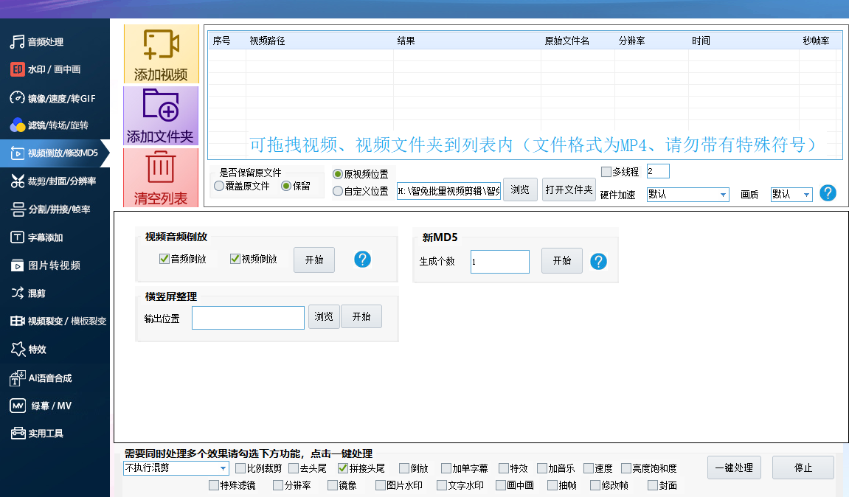
Task: Uncheck the 音频倒放 checkbox
Action: tap(164, 259)
